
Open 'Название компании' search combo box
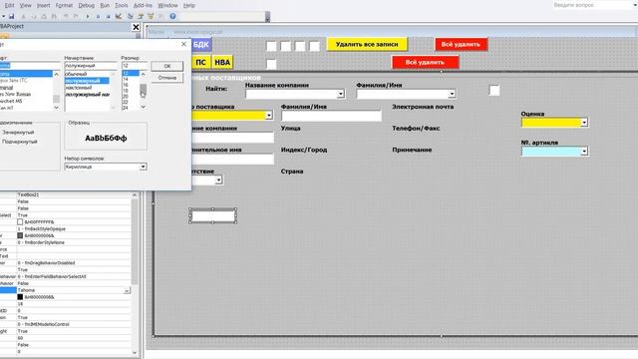tap(341, 94)
